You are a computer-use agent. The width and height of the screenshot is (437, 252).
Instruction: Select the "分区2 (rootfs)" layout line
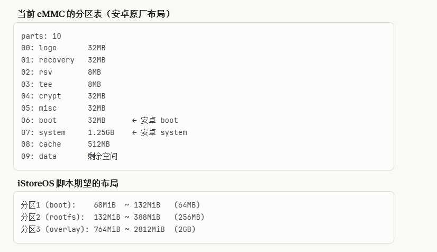click(113, 217)
